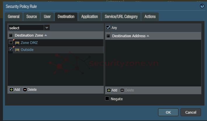The width and height of the screenshot is (207, 121).
Task: Open the zone type select dropdown arrow
Action: [x=46, y=28]
